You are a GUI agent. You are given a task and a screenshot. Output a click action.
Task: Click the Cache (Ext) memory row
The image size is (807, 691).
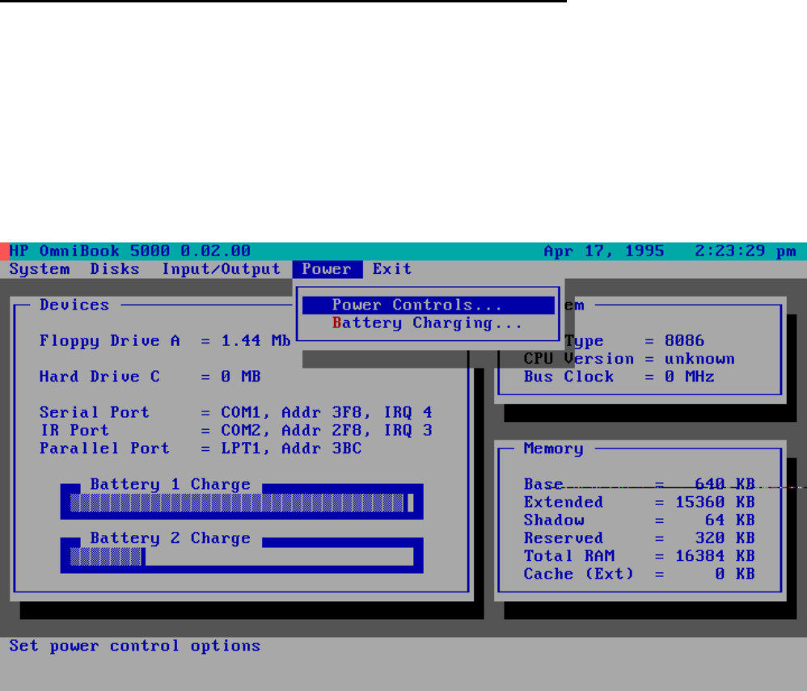[x=639, y=574]
